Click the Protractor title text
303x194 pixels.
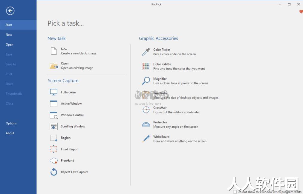point(160,122)
